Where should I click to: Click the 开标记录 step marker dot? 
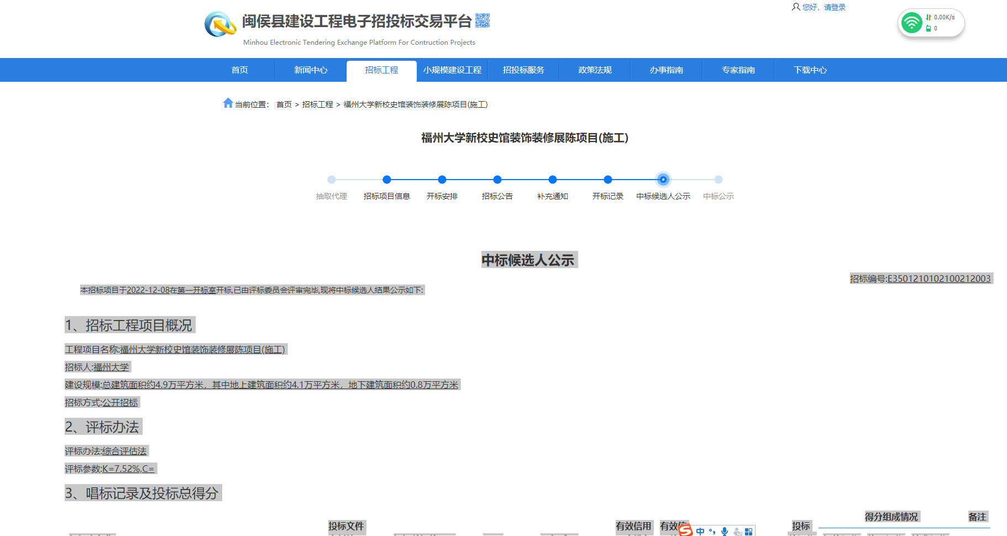pos(608,180)
